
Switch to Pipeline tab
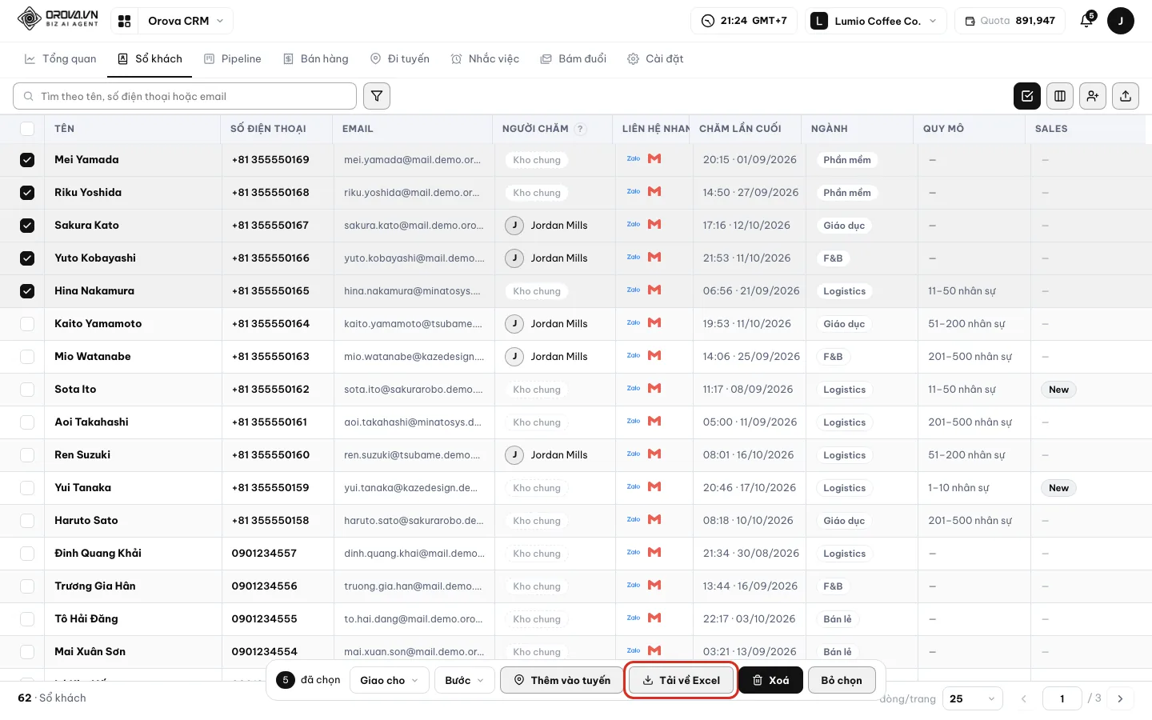pos(233,58)
